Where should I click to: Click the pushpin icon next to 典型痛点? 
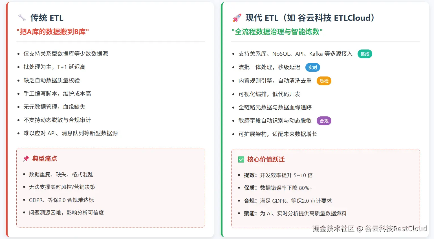click(x=26, y=159)
